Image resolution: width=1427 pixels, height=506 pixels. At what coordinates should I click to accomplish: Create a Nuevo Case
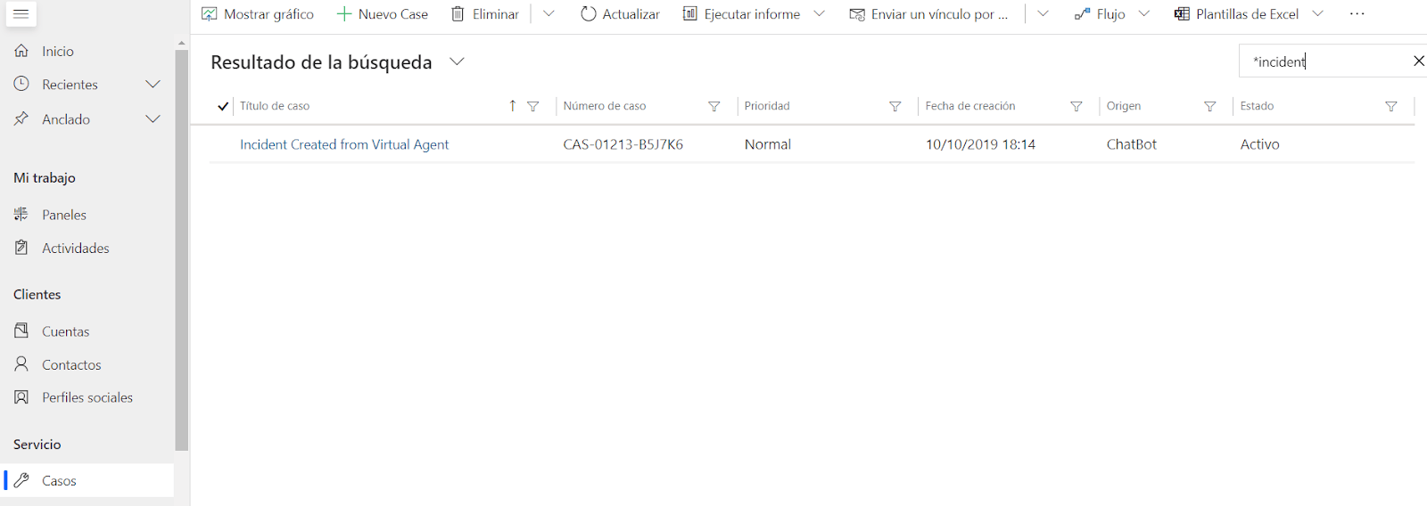(383, 14)
